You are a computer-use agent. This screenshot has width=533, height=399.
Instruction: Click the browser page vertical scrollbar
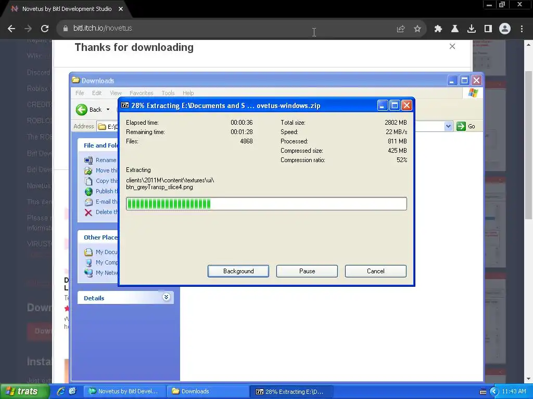[528, 145]
